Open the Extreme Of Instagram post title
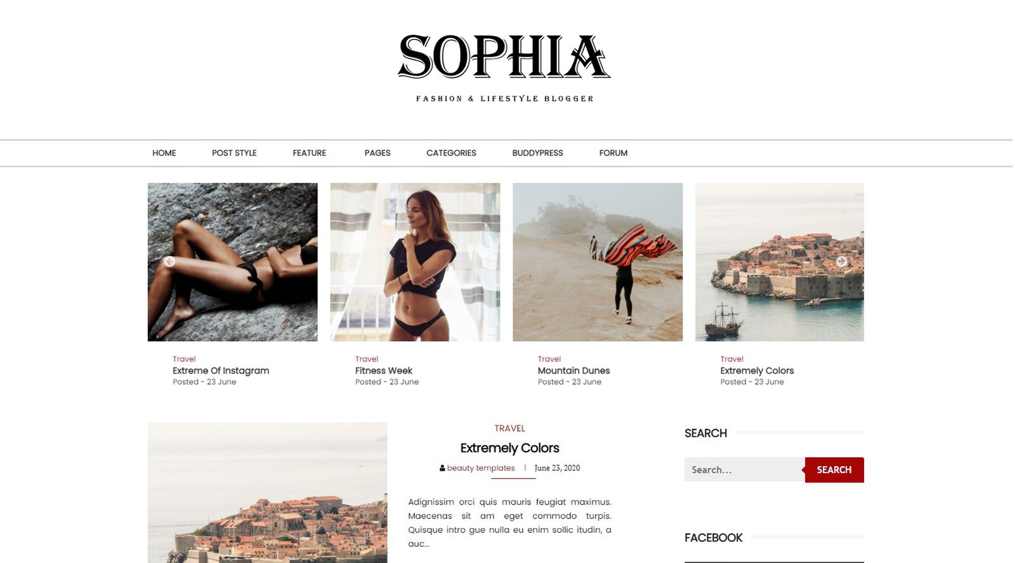 pyautogui.click(x=221, y=371)
